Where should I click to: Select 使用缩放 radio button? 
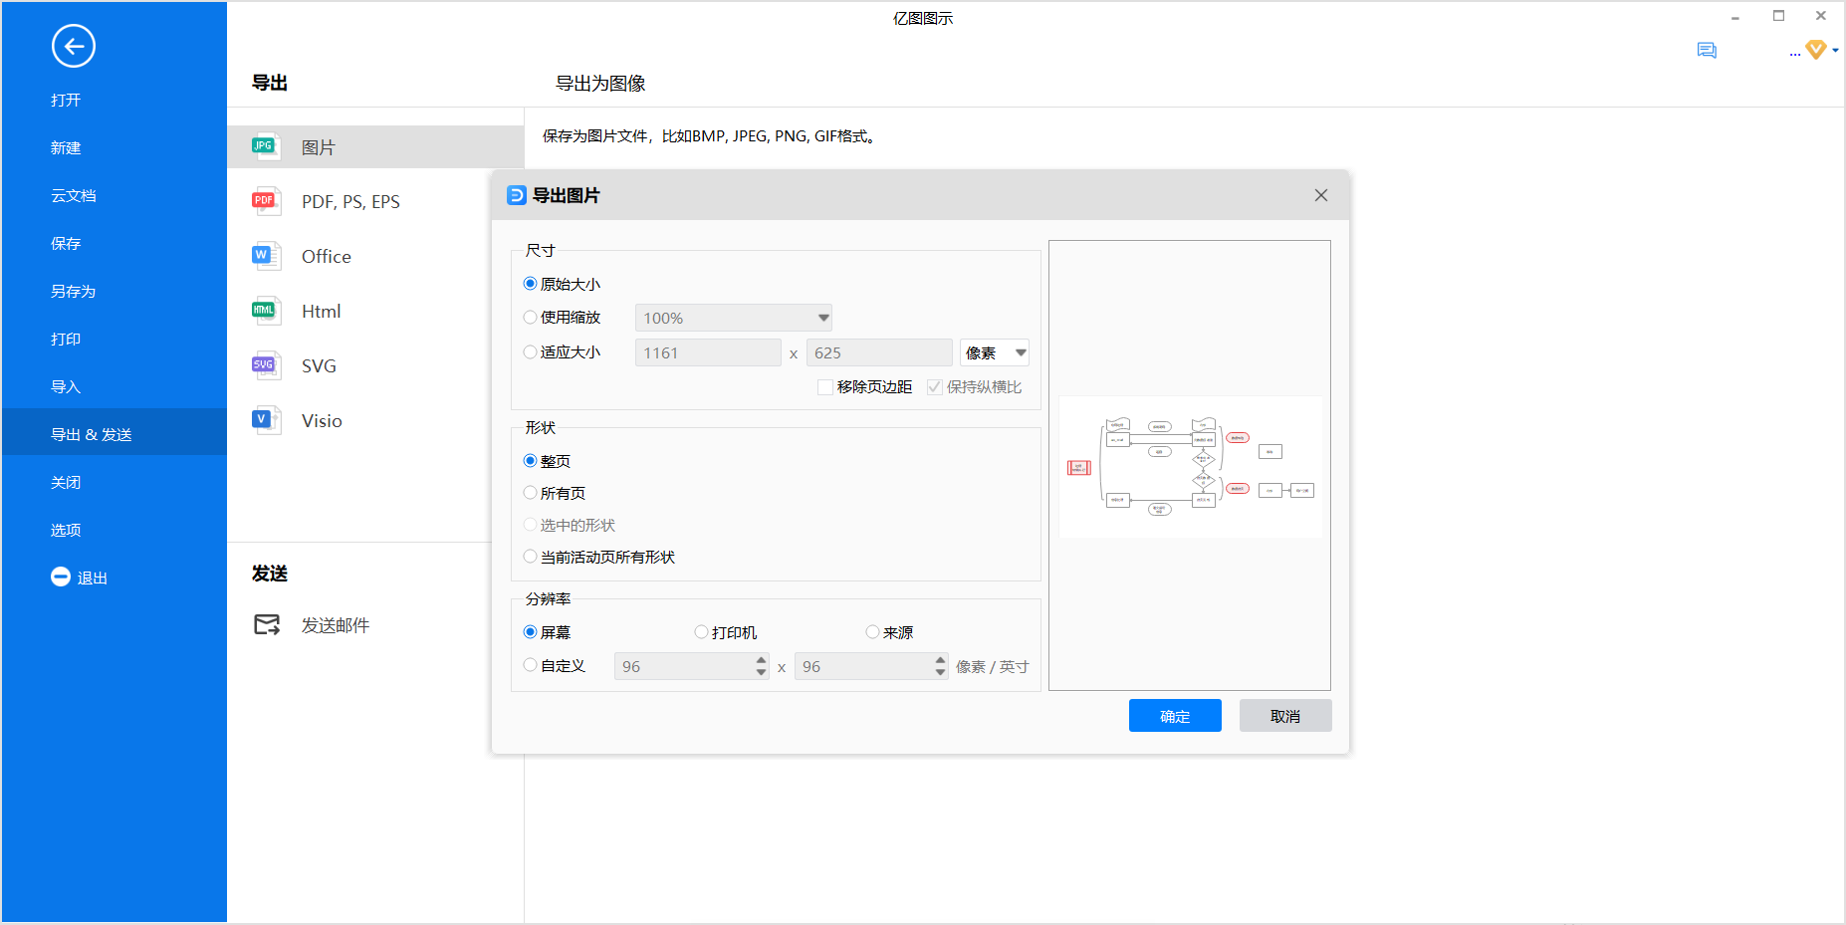pos(530,317)
